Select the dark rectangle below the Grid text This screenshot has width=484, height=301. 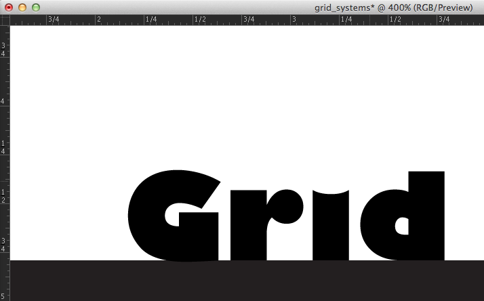(x=244, y=280)
